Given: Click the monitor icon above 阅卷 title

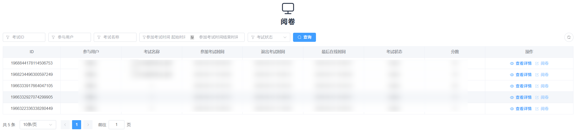Looking at the screenshot, I should coord(288,8).
